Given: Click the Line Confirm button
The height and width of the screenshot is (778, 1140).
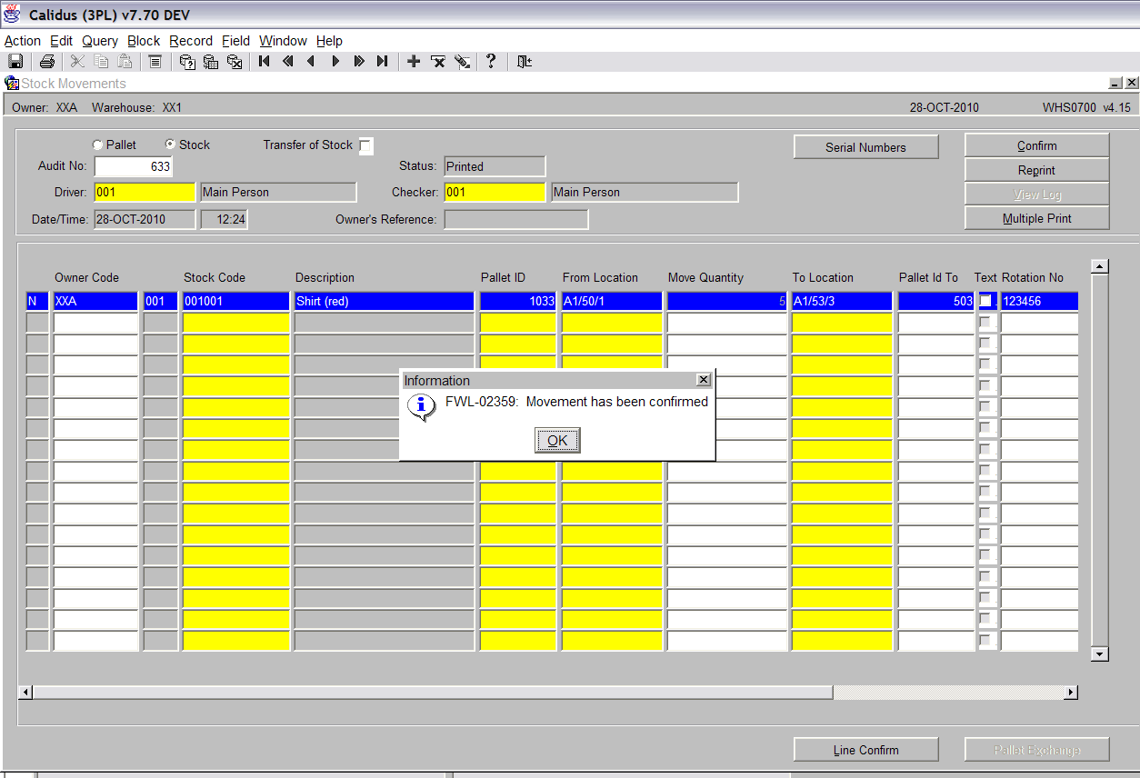Looking at the screenshot, I should [x=865, y=750].
